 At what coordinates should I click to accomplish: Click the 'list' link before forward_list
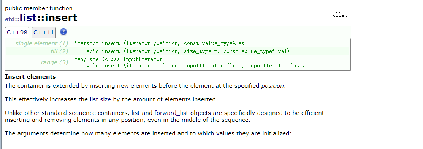tap(136, 113)
